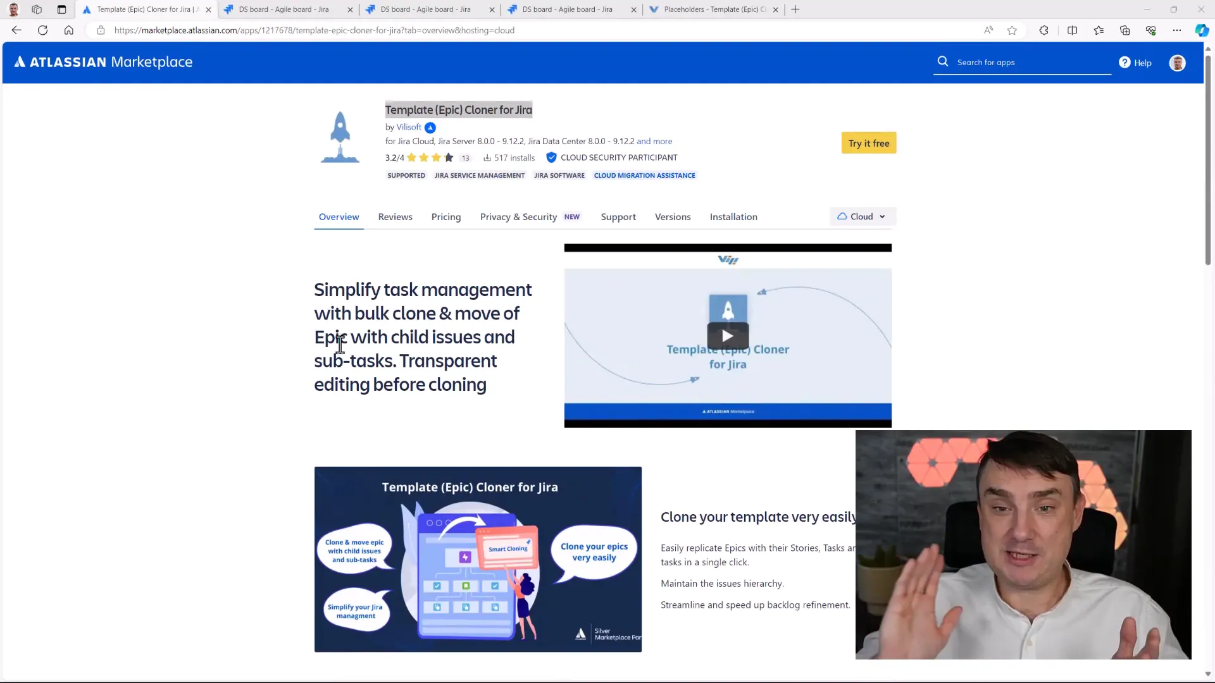The image size is (1215, 683).
Task: Close the Placeholders - Template tab
Action: (775, 9)
